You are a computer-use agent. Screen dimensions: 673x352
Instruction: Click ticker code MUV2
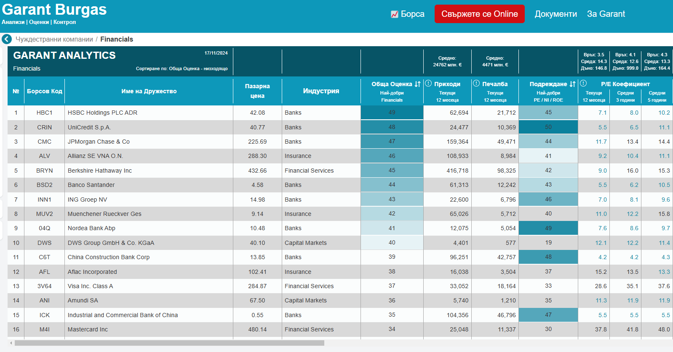(x=44, y=214)
